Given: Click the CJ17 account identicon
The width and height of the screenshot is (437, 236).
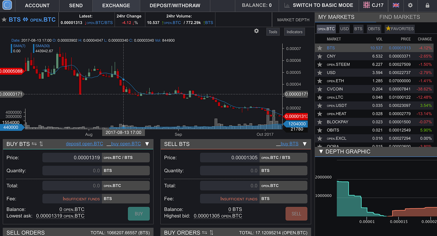Looking at the screenshot, I should click(x=367, y=5).
